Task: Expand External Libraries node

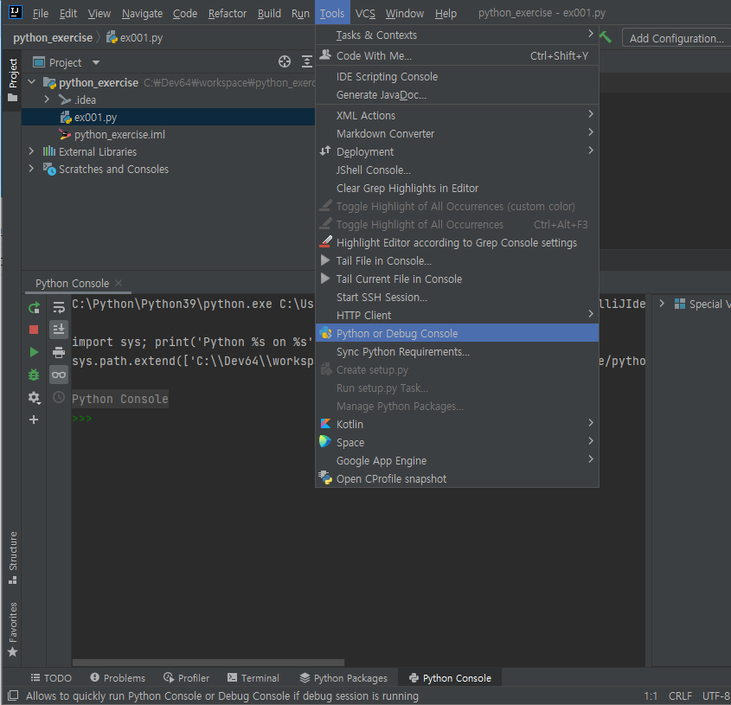Action: click(x=31, y=151)
